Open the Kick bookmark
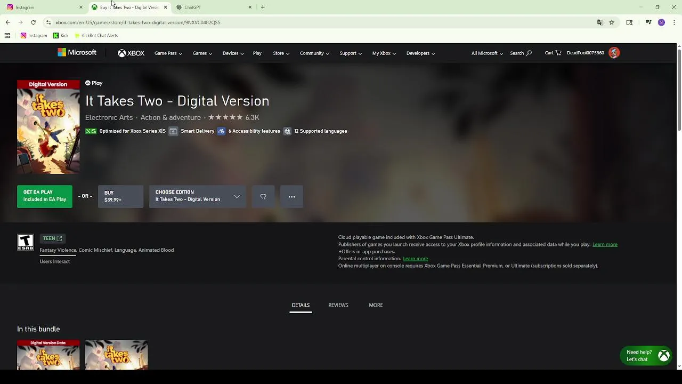Screen dimensions: 682x384 [61, 35]
